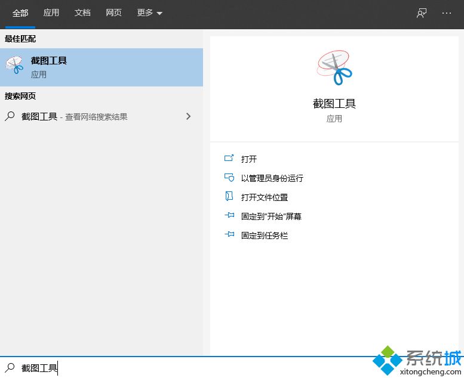Expand the 更多 dropdown
This screenshot has height=378, width=464.
pos(150,13)
